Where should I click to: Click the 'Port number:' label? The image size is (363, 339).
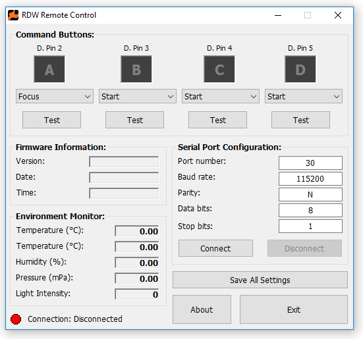coord(202,161)
